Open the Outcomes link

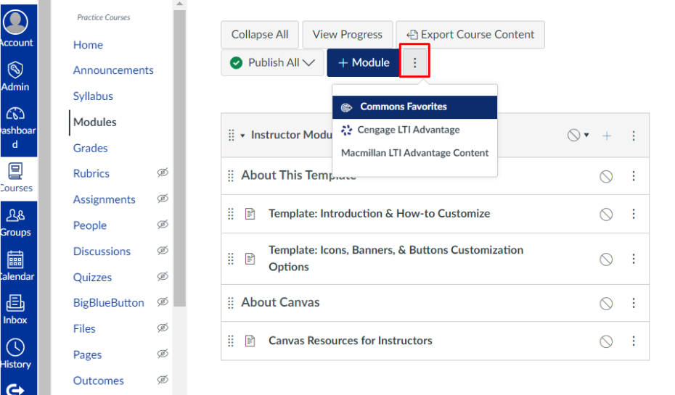[x=99, y=381]
